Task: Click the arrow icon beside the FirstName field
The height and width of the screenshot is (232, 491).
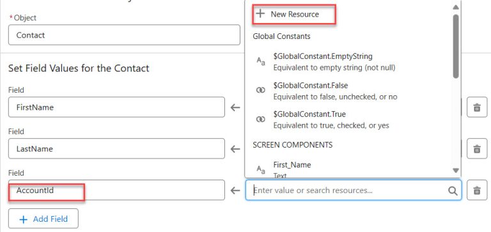Action: [x=235, y=108]
